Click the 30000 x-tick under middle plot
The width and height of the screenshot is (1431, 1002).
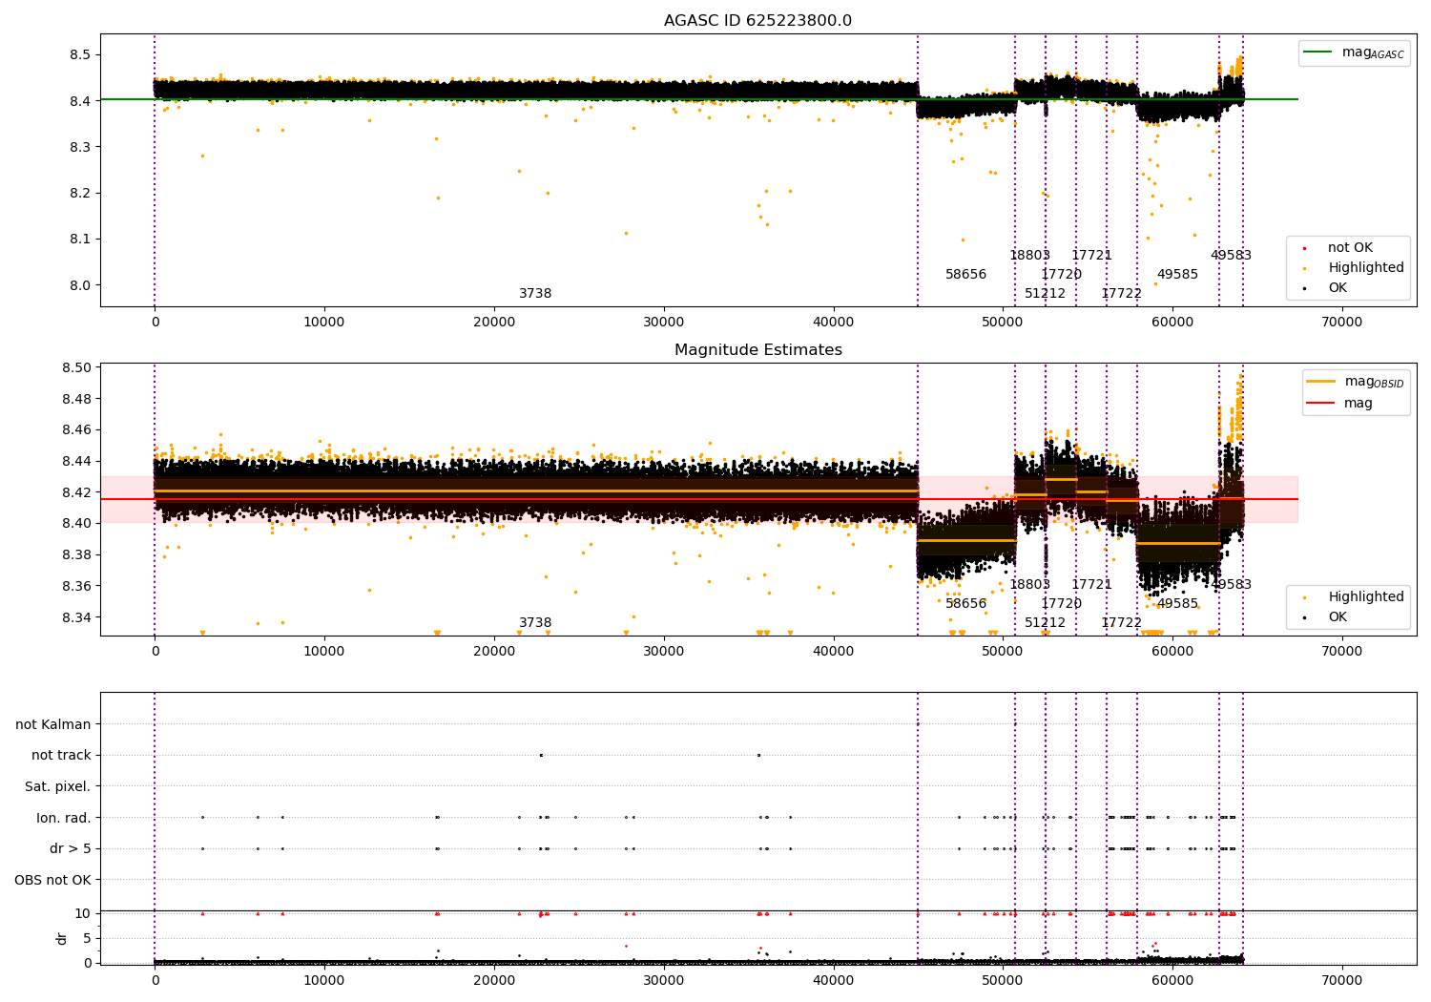click(663, 652)
